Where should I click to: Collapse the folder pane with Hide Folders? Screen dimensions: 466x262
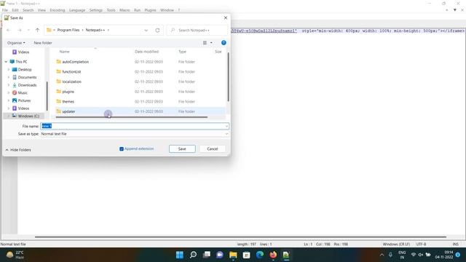point(18,150)
